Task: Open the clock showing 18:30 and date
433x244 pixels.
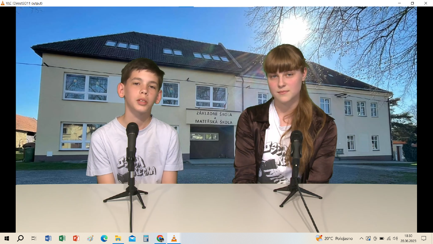Action: [408, 238]
